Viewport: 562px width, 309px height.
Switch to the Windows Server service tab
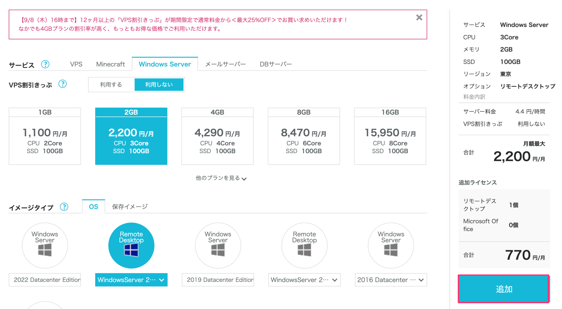[x=165, y=64]
